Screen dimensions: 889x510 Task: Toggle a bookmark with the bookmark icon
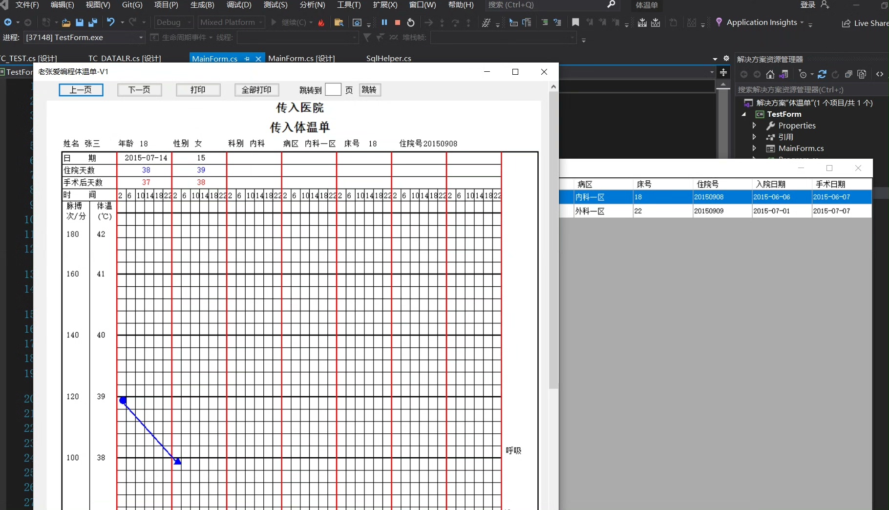(575, 22)
